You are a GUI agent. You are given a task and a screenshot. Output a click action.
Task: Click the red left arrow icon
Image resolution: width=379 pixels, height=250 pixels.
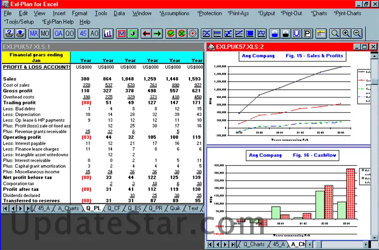146,33
